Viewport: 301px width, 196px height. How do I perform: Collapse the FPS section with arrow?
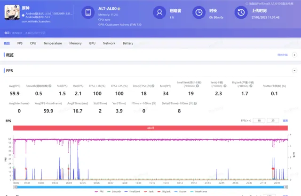[295, 70]
